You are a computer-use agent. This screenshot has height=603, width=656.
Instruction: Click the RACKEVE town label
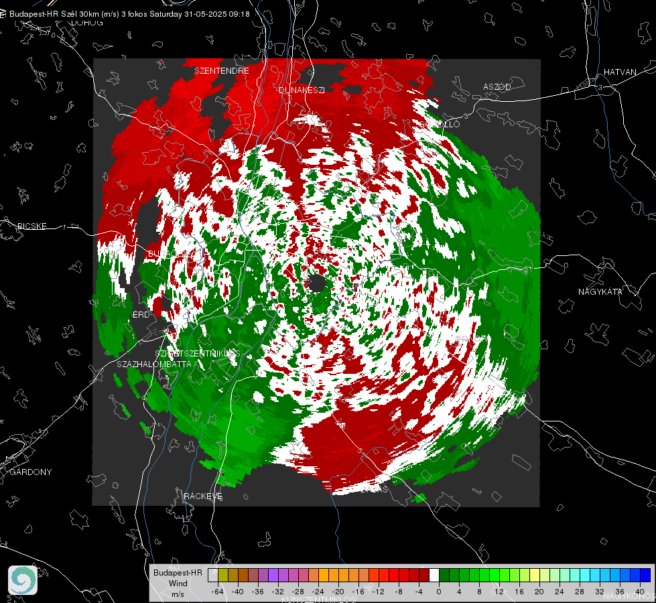pyautogui.click(x=203, y=496)
